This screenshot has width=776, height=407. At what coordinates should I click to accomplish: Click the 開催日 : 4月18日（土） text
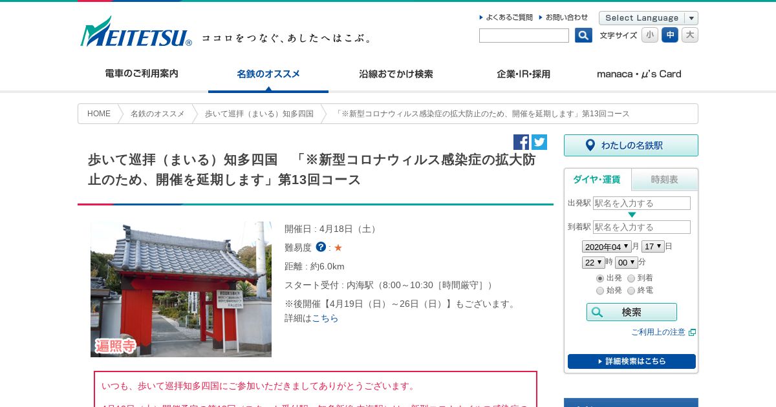[x=332, y=229]
